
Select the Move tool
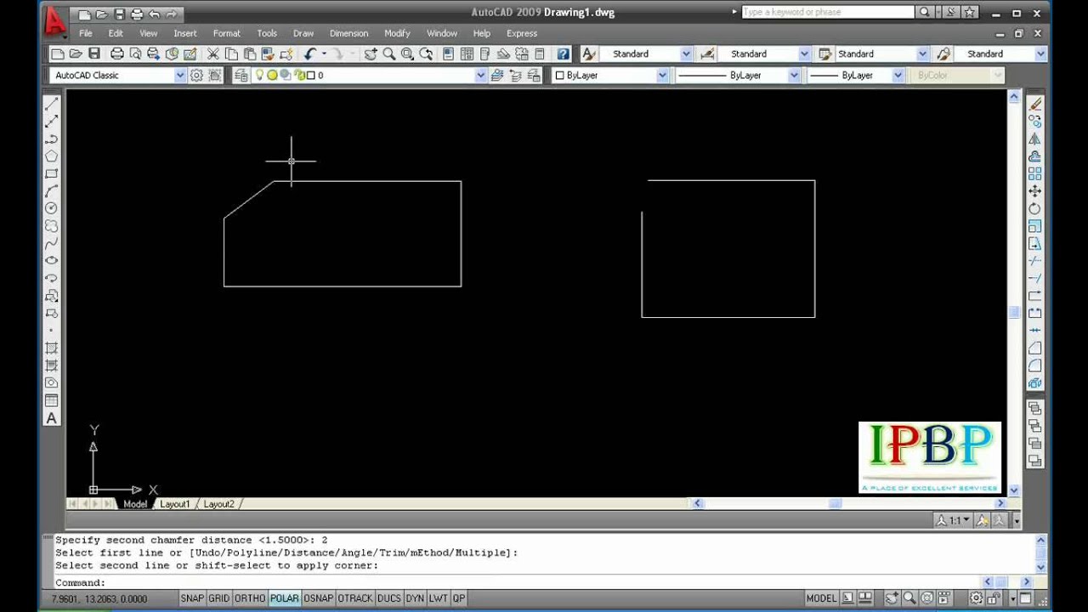pyautogui.click(x=1035, y=191)
